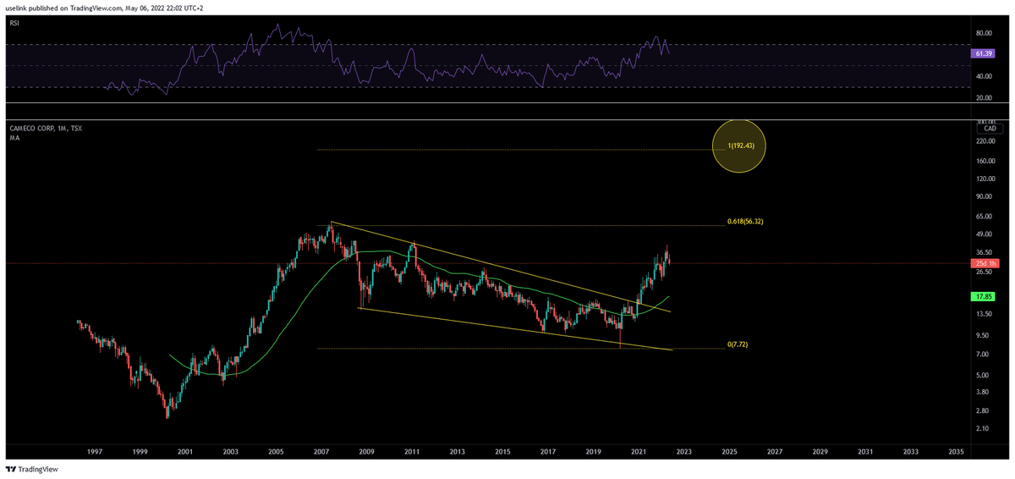Viewport: 1015px width, 479px height.
Task: Click the 1999 time axis label
Action: 140,452
